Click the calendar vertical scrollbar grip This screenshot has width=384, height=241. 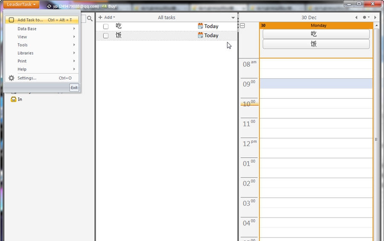(x=376, y=139)
